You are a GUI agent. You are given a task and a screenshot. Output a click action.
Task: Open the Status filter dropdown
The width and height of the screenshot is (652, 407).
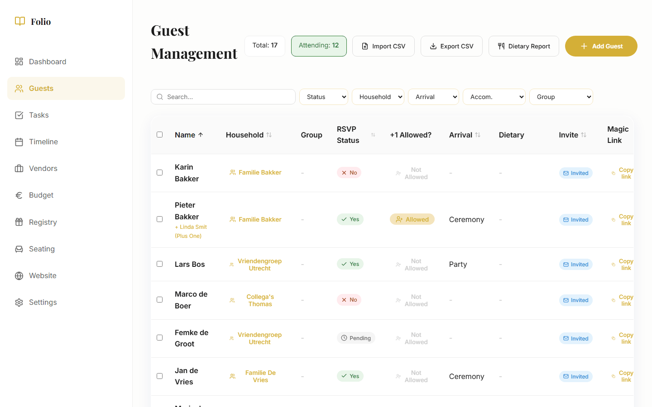[323, 97]
